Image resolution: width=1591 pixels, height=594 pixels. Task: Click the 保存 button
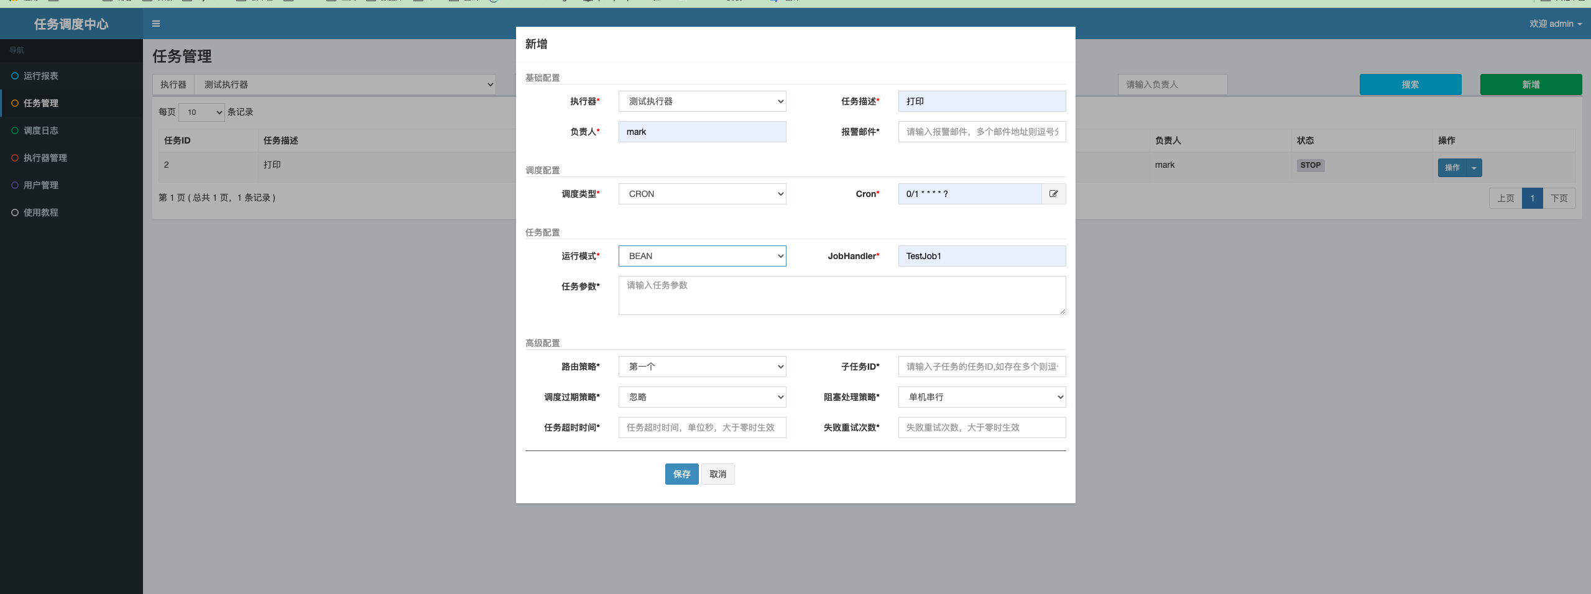(681, 474)
